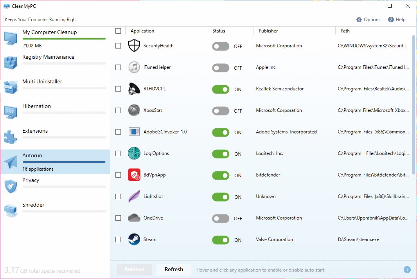Check the Lightshot row checkbox
The height and width of the screenshot is (279, 417).
[x=118, y=196]
